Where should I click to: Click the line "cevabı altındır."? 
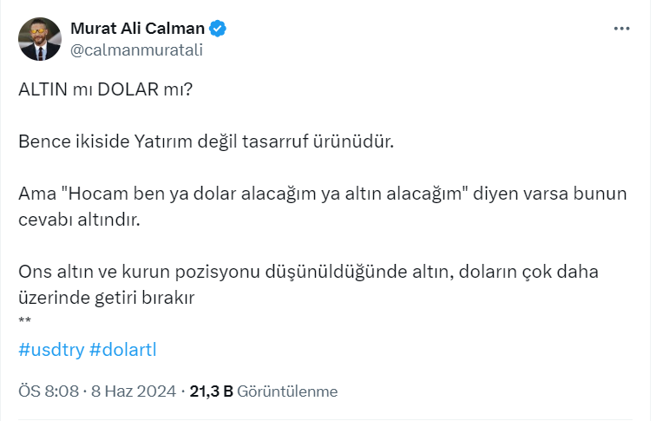[x=79, y=220]
